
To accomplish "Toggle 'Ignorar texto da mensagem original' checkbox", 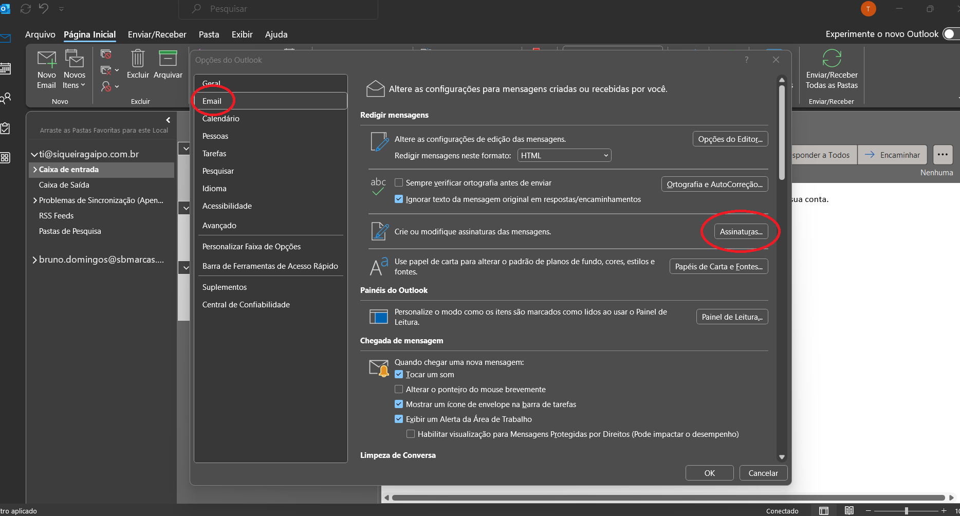I will [x=399, y=199].
